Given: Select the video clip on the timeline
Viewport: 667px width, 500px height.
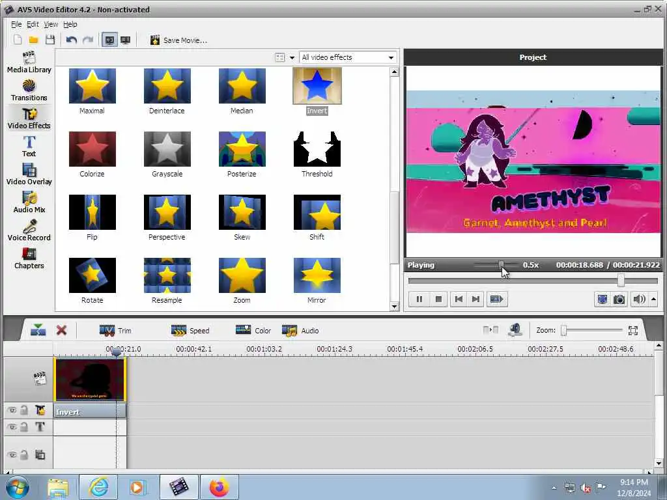Looking at the screenshot, I should tap(90, 380).
